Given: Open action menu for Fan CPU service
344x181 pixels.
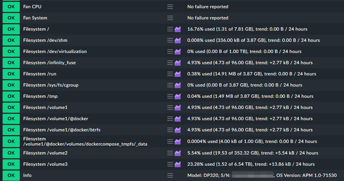Looking at the screenshot, I should tap(170, 7).
